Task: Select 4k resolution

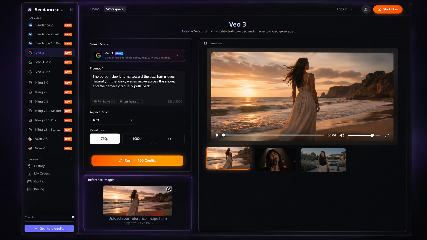Action: tap(170, 139)
